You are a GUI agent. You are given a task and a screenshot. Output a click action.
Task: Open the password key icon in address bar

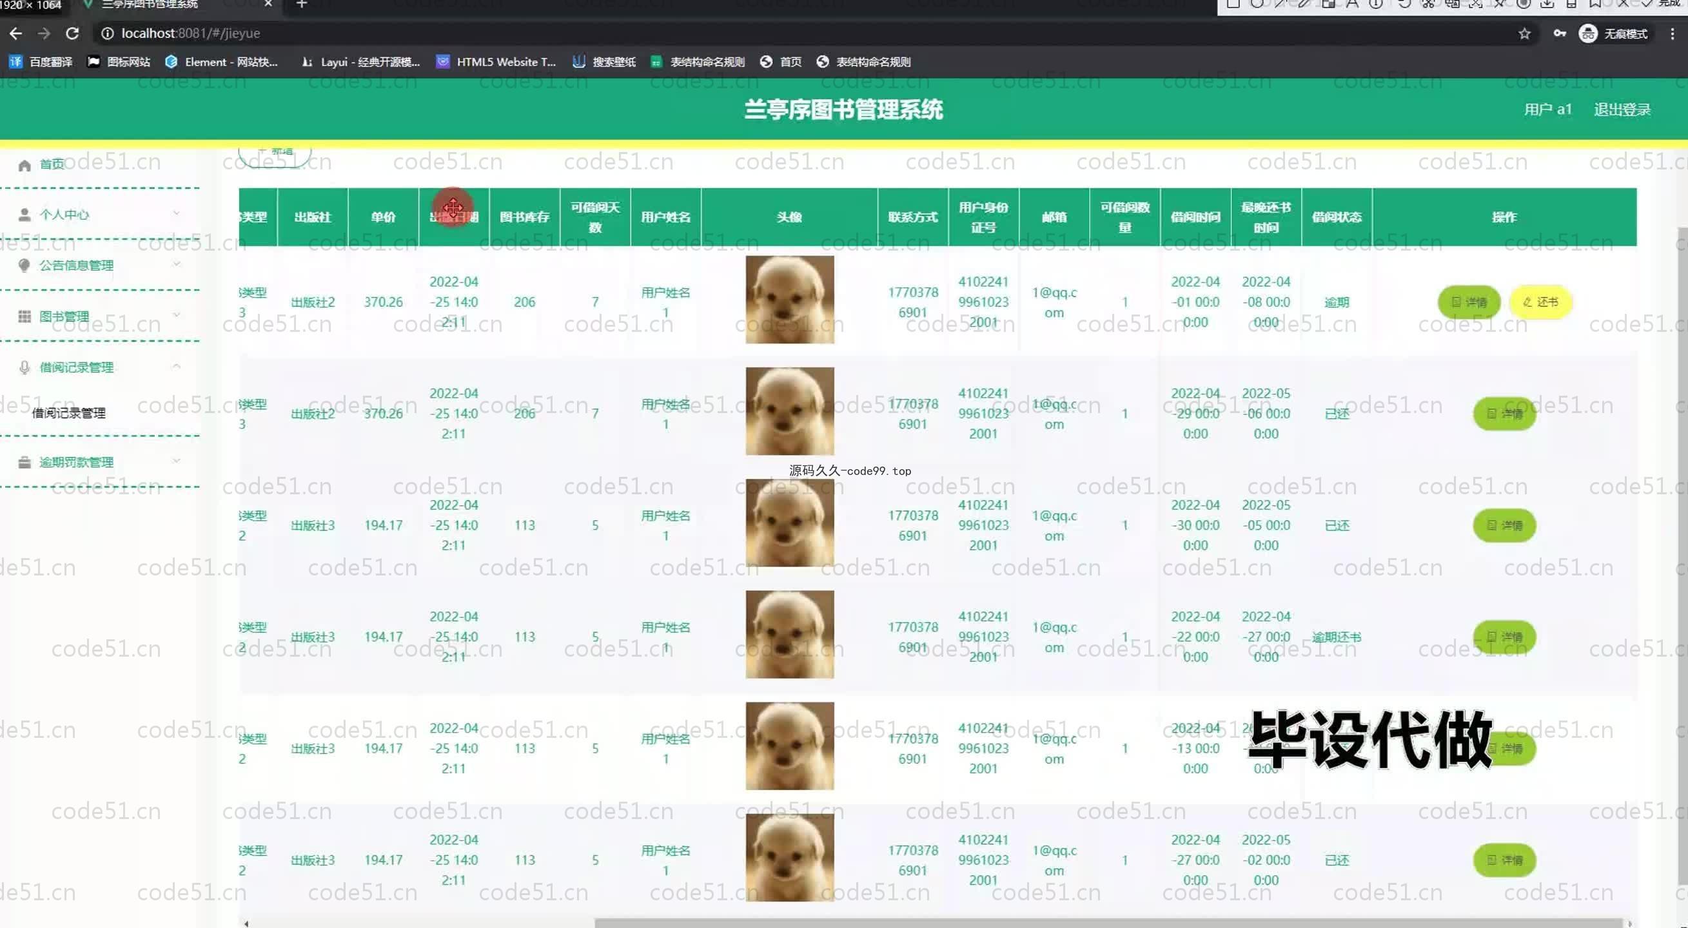click(1560, 34)
